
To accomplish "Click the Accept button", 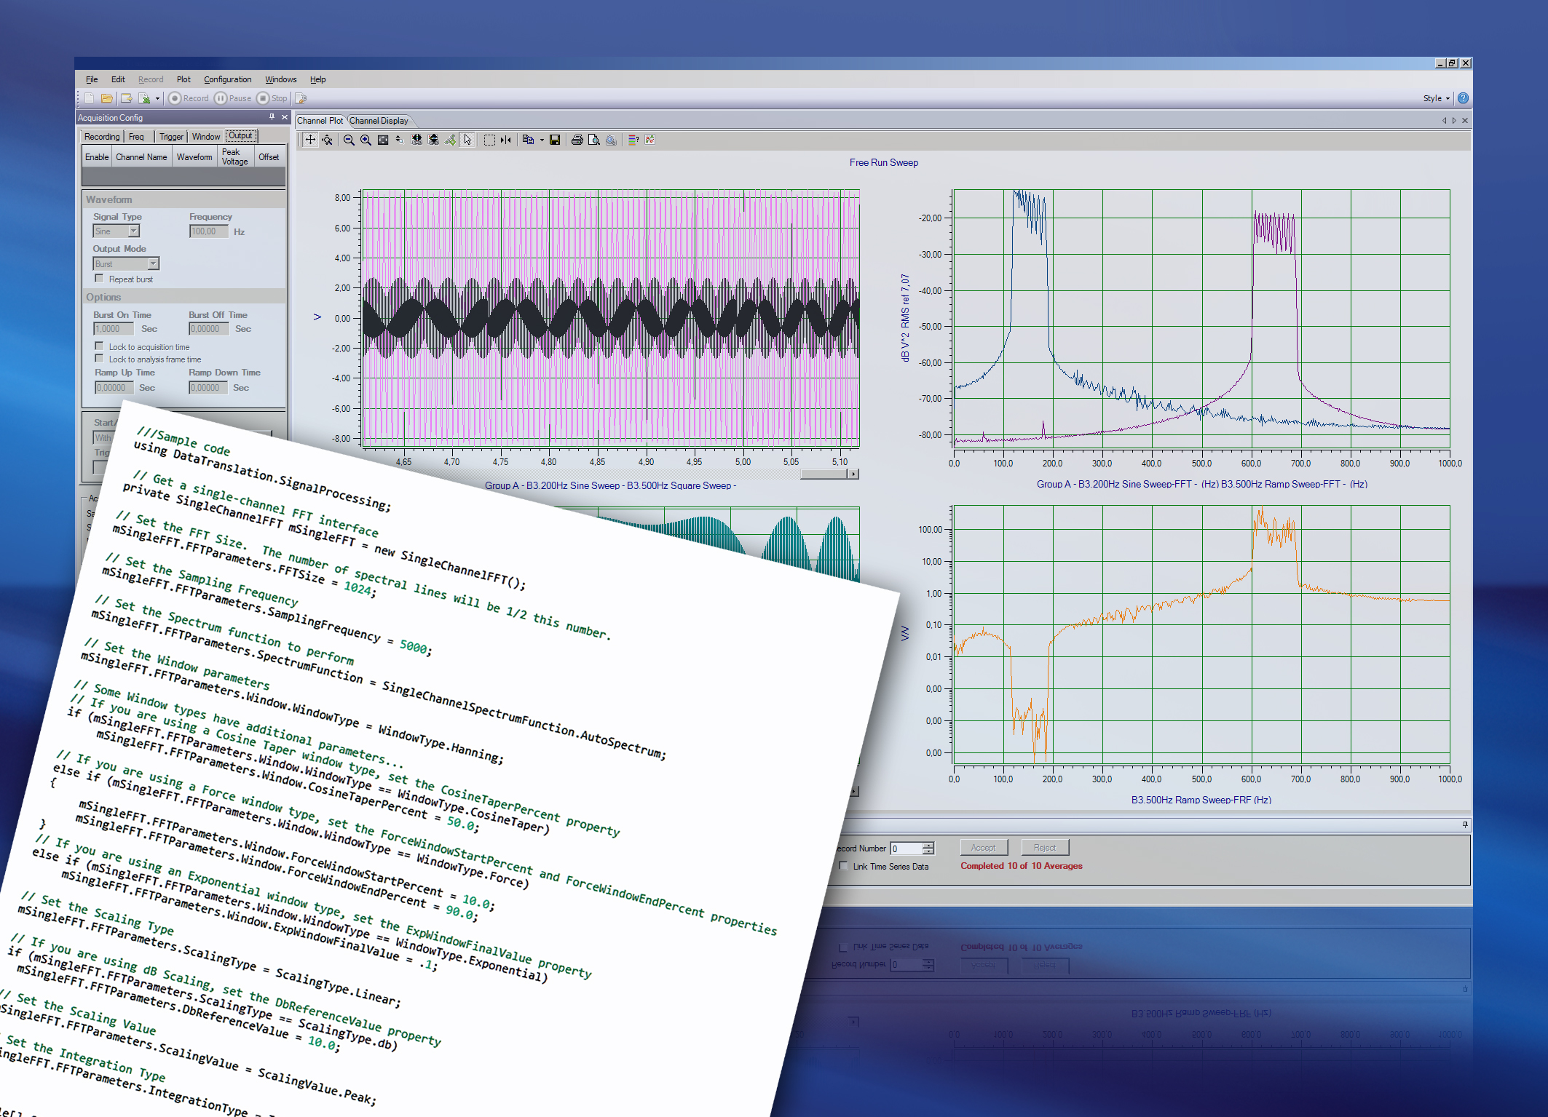I will coord(983,848).
